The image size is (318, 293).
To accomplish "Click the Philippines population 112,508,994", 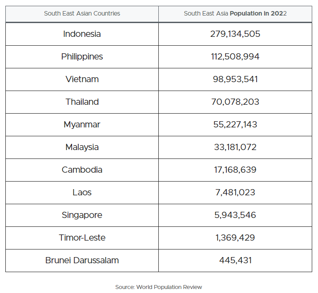I will tap(235, 56).
